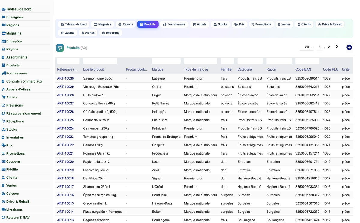Open product link ART-10027
The image size is (360, 223).
(65, 103)
